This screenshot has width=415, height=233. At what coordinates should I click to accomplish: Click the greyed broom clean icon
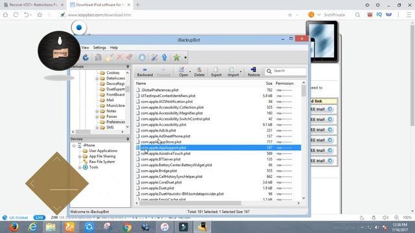(x=109, y=58)
